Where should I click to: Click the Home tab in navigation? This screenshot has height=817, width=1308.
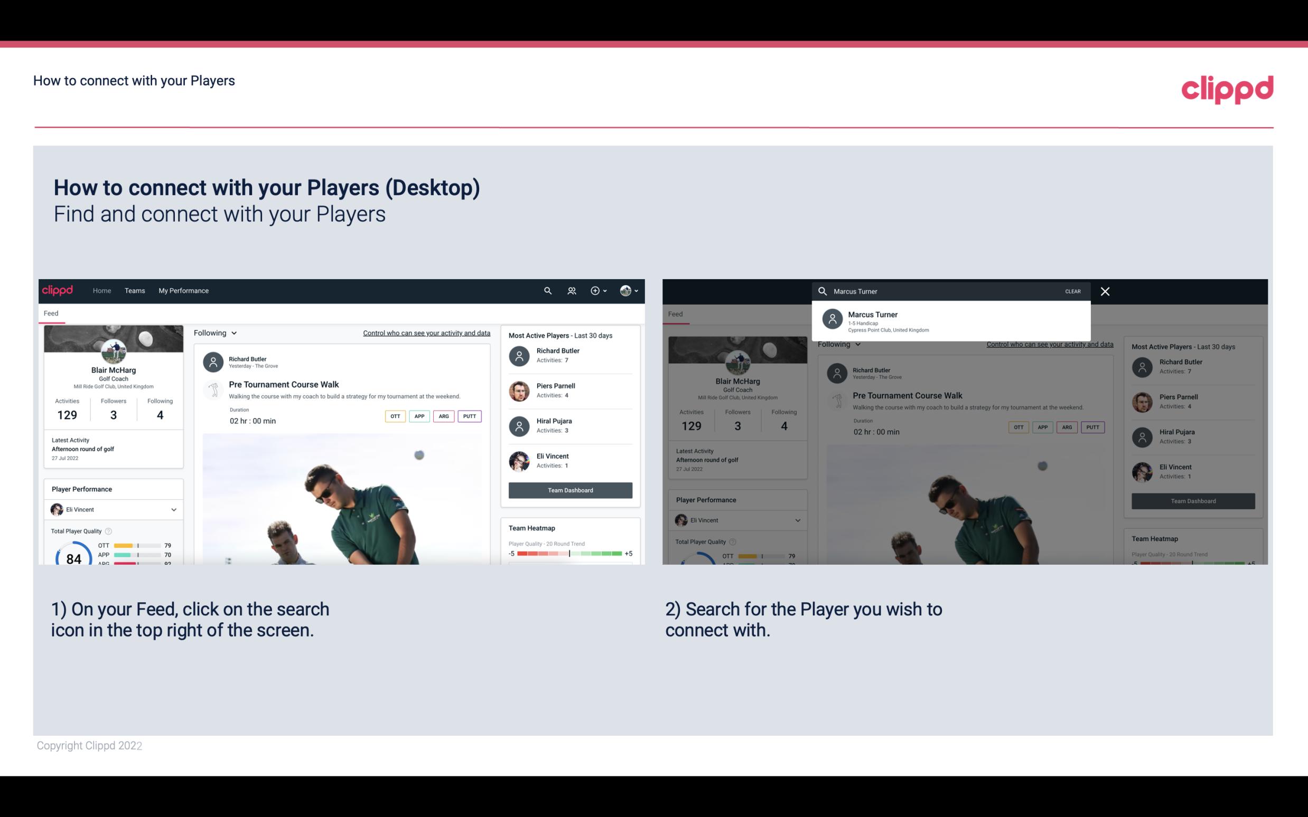click(x=101, y=290)
